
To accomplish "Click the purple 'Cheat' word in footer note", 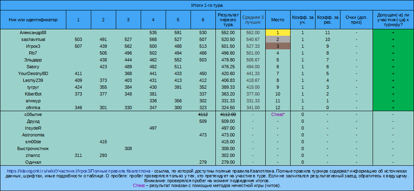I will [139, 185].
